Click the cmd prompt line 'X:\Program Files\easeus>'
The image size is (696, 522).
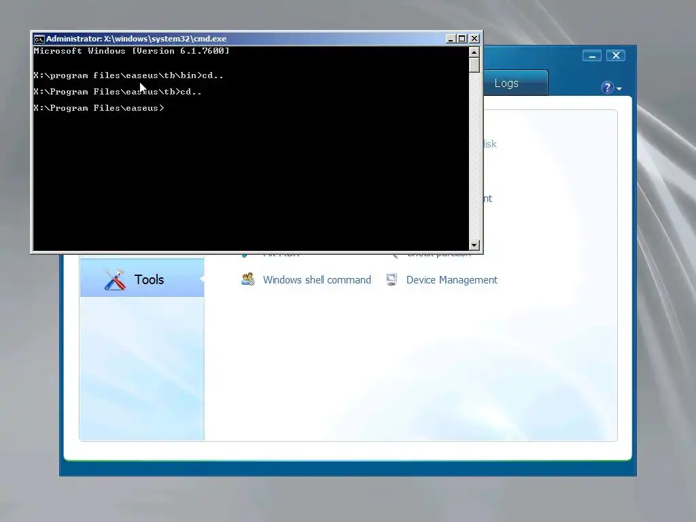click(x=99, y=108)
